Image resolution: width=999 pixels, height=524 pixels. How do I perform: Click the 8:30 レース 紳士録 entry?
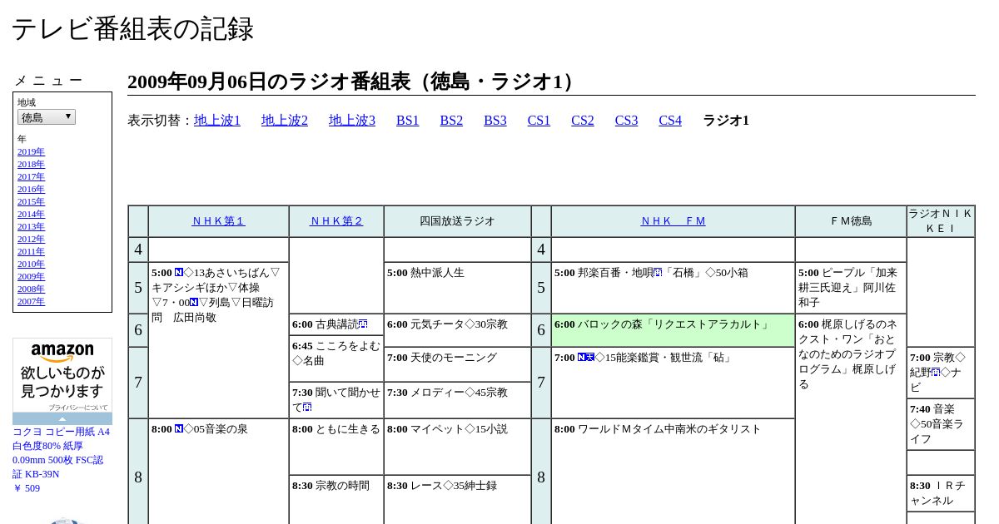point(457,499)
